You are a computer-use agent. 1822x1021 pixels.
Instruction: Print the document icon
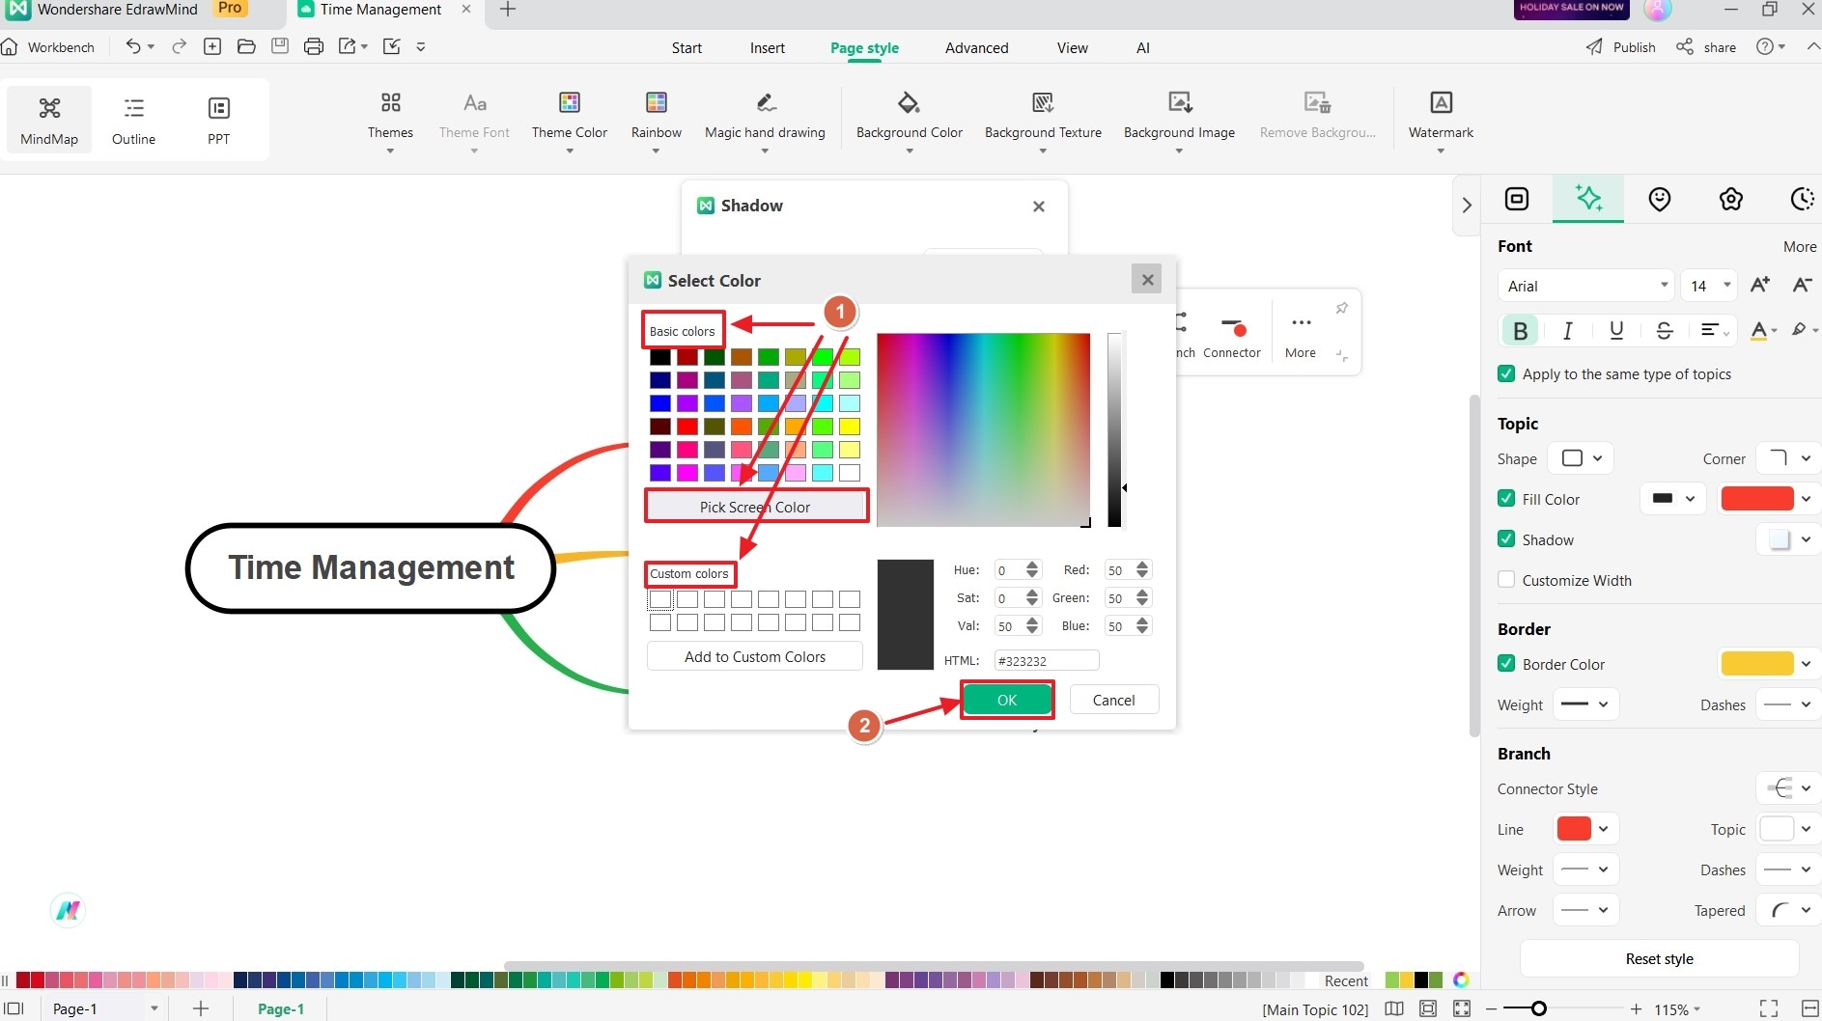313,46
